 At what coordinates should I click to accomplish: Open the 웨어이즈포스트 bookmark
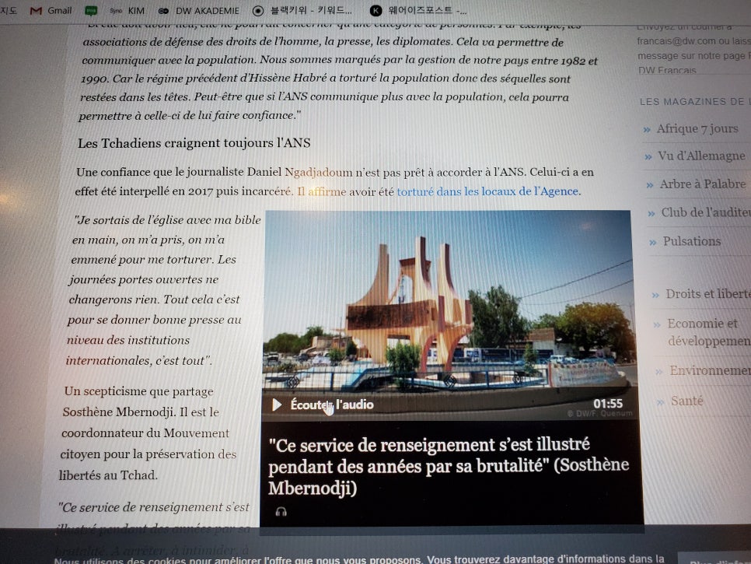419,10
